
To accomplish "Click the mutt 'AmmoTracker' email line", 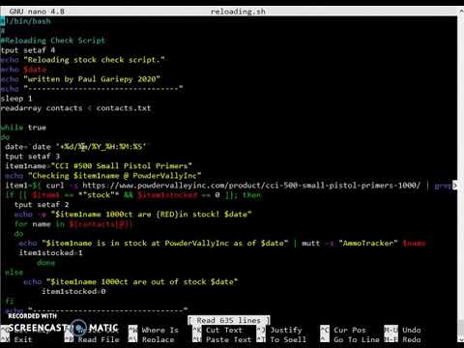I will (x=222, y=244).
